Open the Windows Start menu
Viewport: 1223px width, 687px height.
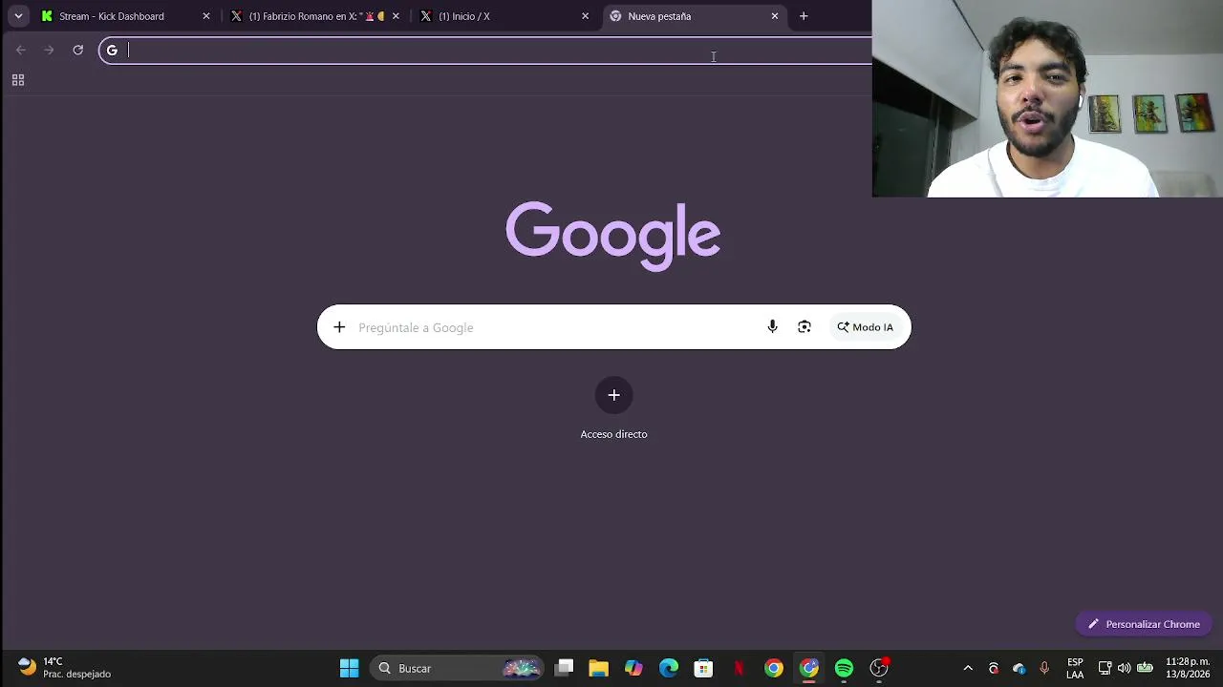pyautogui.click(x=350, y=668)
